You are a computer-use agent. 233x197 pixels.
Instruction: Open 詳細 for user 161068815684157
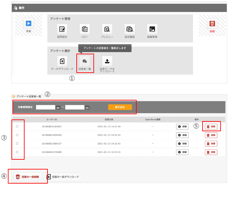182,144
